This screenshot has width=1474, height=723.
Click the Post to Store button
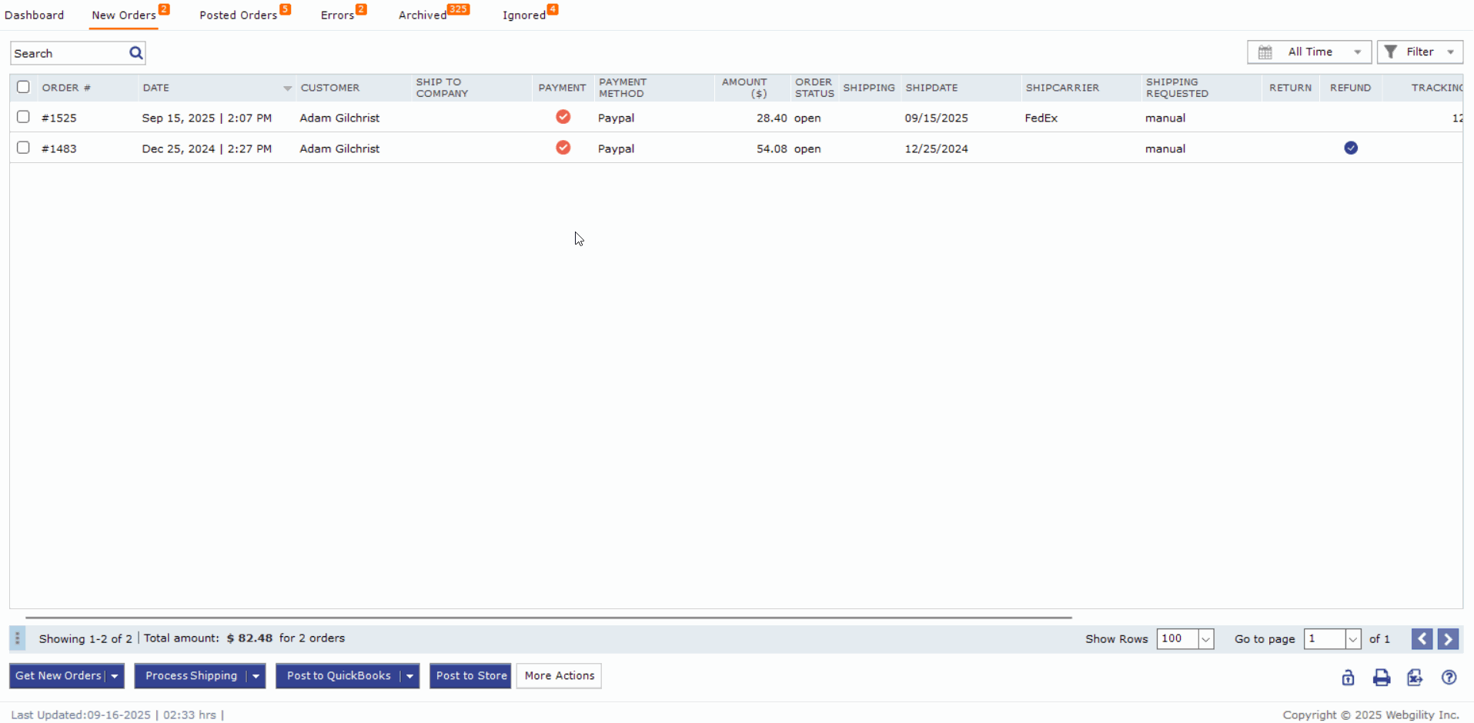(x=470, y=676)
